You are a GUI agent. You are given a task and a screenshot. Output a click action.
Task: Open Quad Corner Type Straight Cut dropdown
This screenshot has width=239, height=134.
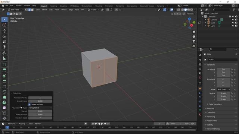(x=40, y=108)
